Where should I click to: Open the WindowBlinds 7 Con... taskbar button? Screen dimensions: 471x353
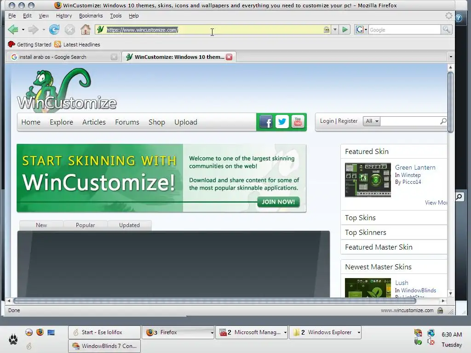[x=104, y=346]
